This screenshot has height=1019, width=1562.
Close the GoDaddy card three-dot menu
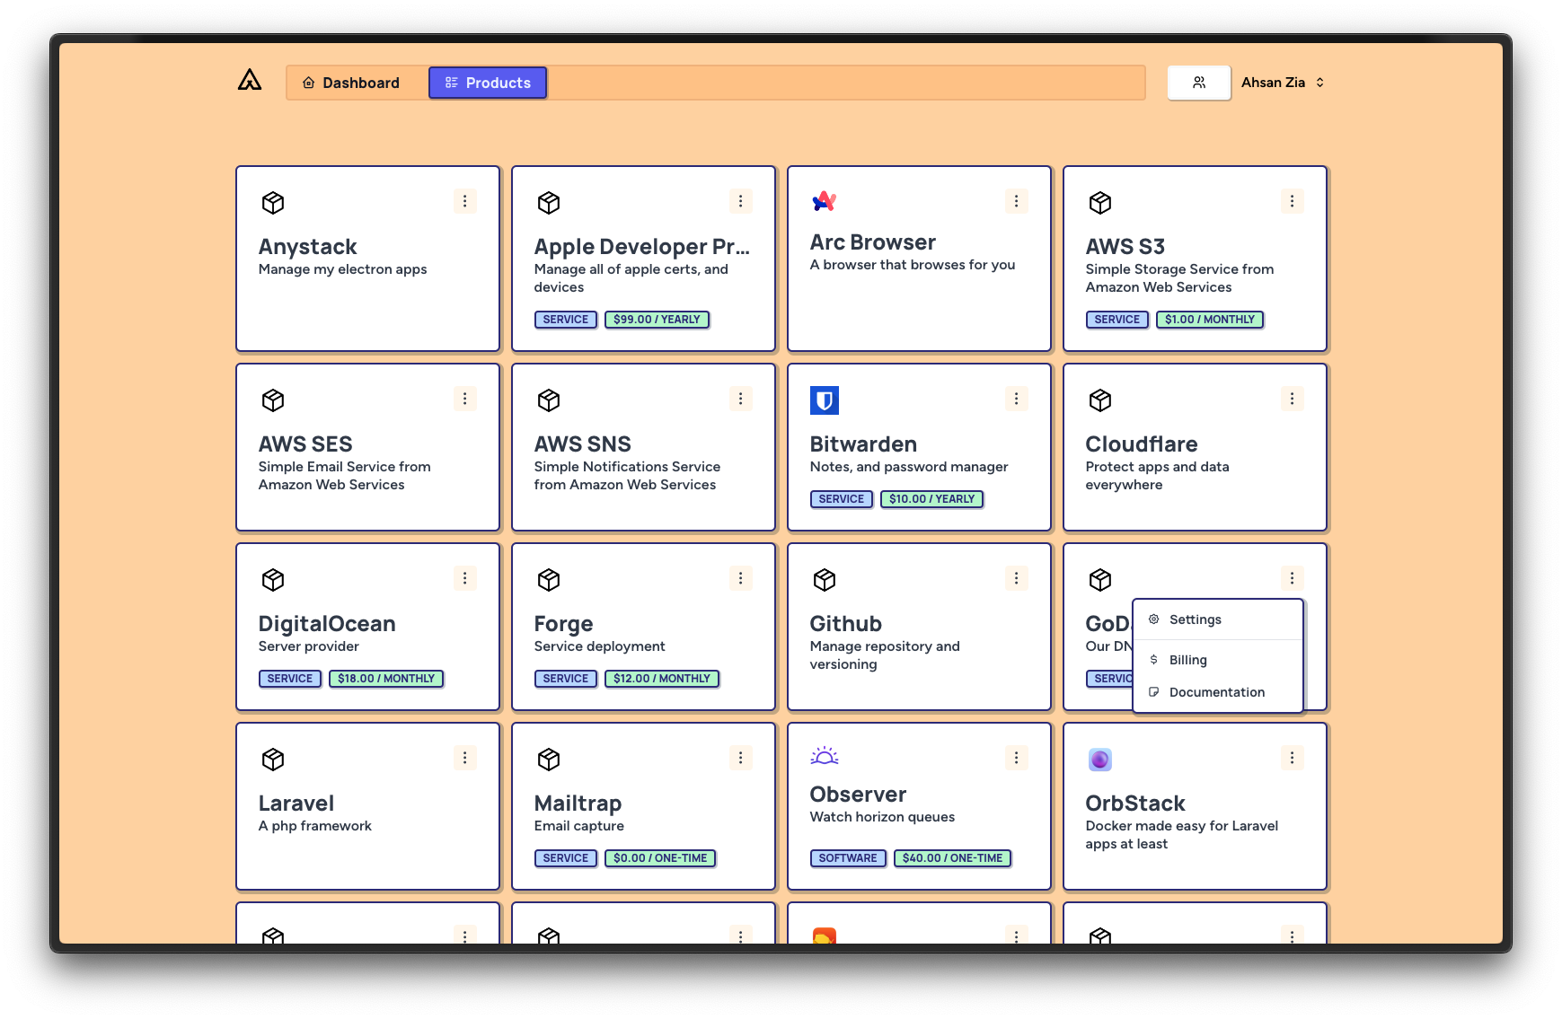pos(1292,578)
